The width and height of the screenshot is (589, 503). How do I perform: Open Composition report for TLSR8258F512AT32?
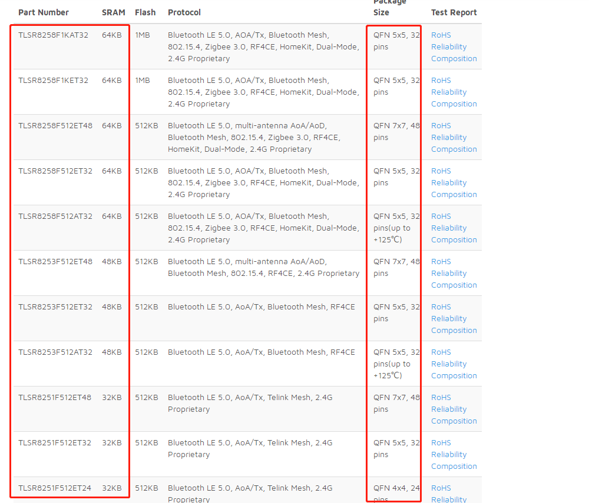point(454,239)
